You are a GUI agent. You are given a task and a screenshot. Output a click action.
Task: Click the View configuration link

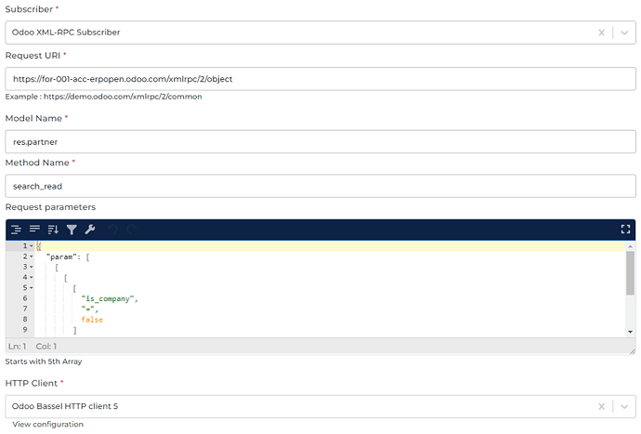(47, 424)
